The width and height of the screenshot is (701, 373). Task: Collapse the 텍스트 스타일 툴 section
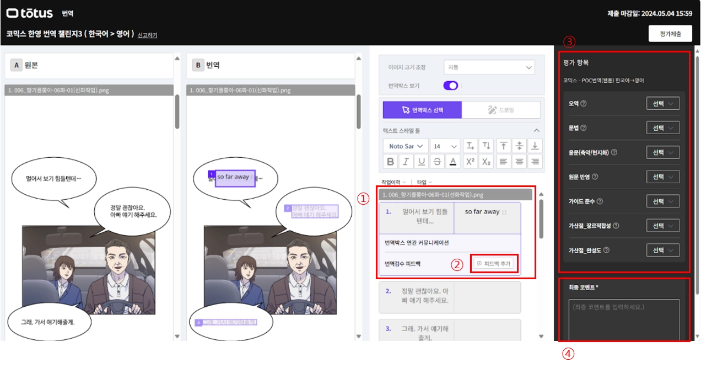537,131
